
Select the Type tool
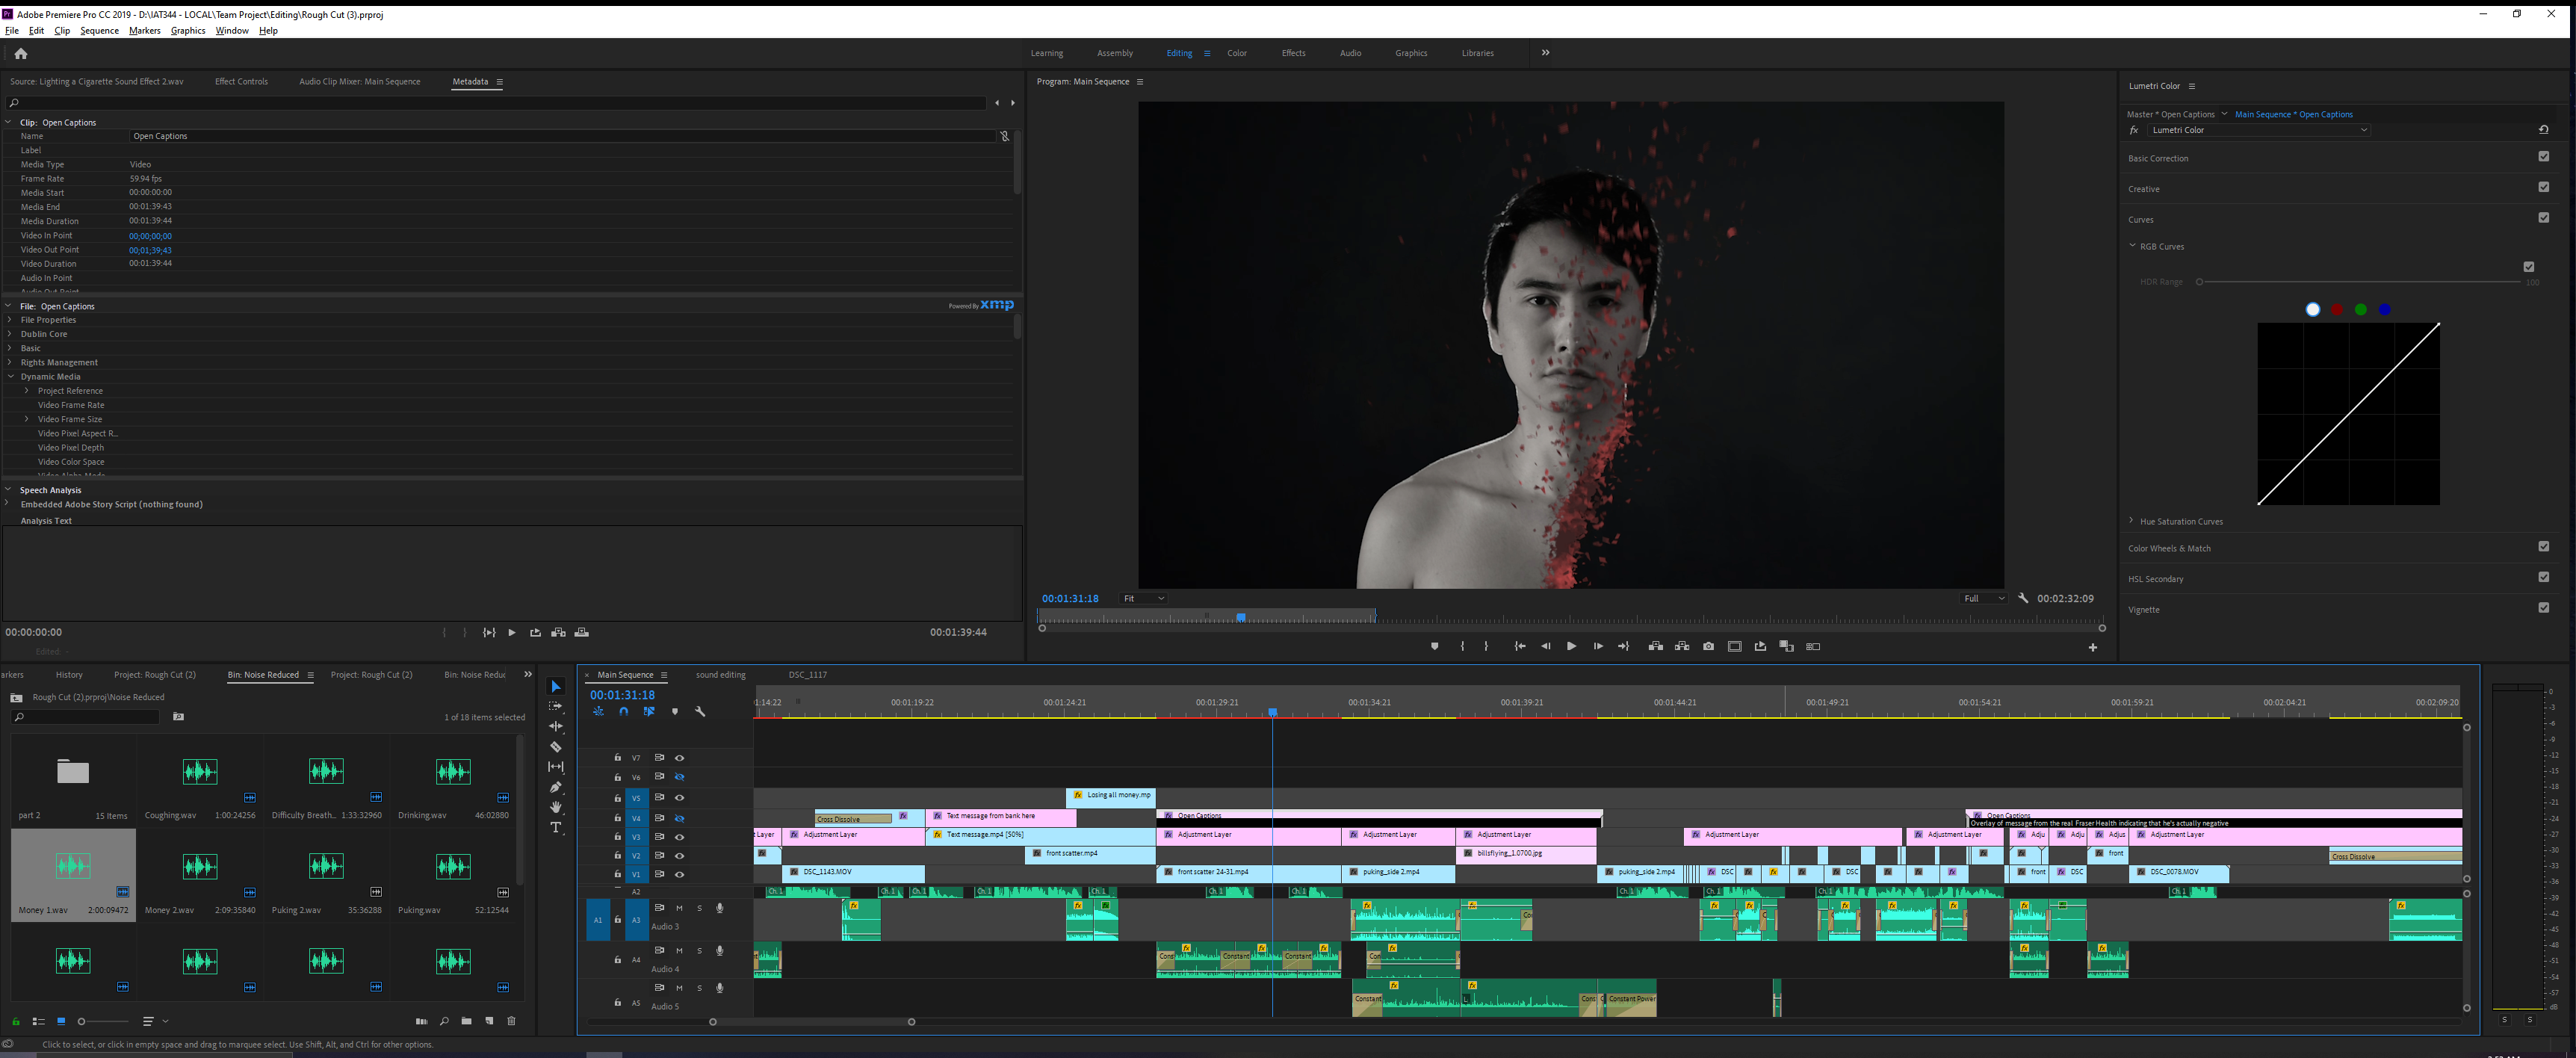tap(556, 828)
